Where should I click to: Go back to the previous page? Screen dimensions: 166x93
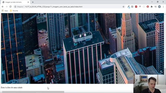pos(3,7)
